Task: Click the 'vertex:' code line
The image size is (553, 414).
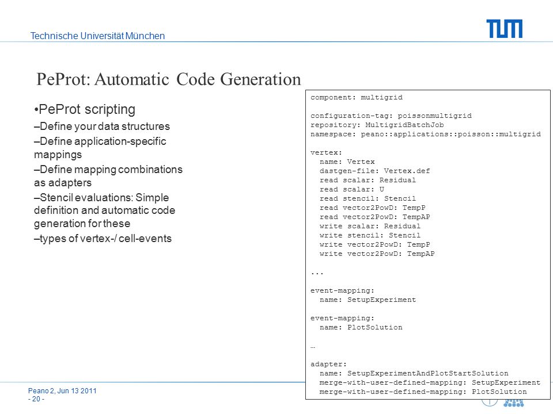Action: click(326, 152)
